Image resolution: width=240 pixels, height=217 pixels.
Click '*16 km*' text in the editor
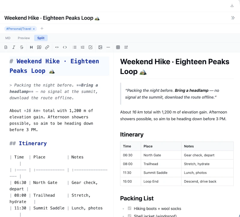click(32, 110)
